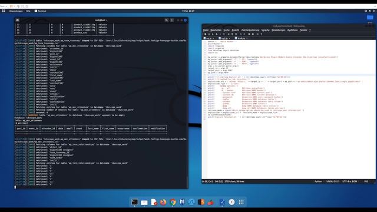This screenshot has width=377, height=212.
Task: Open the file manager dock icon
Action: tap(144, 203)
